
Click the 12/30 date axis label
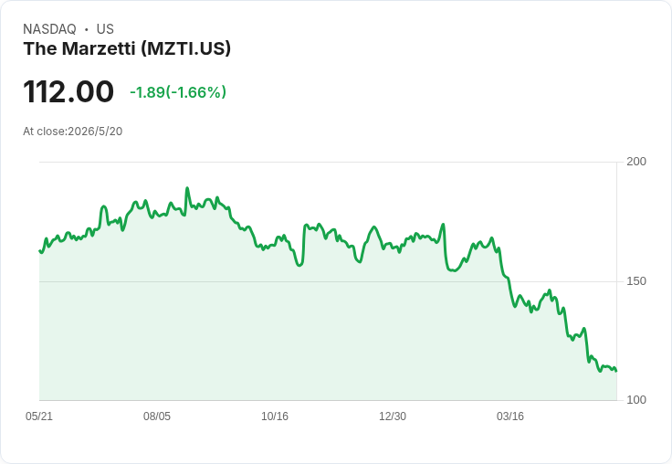pyautogui.click(x=393, y=417)
